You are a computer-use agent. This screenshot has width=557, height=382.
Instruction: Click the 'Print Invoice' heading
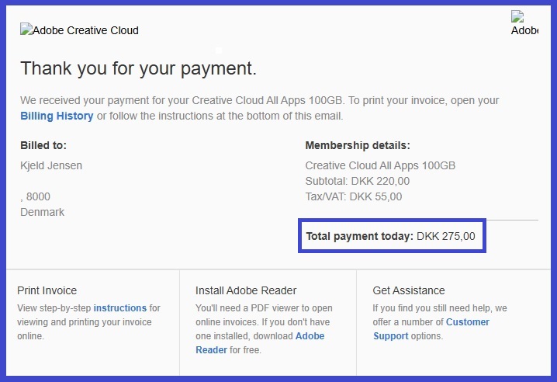tap(47, 290)
